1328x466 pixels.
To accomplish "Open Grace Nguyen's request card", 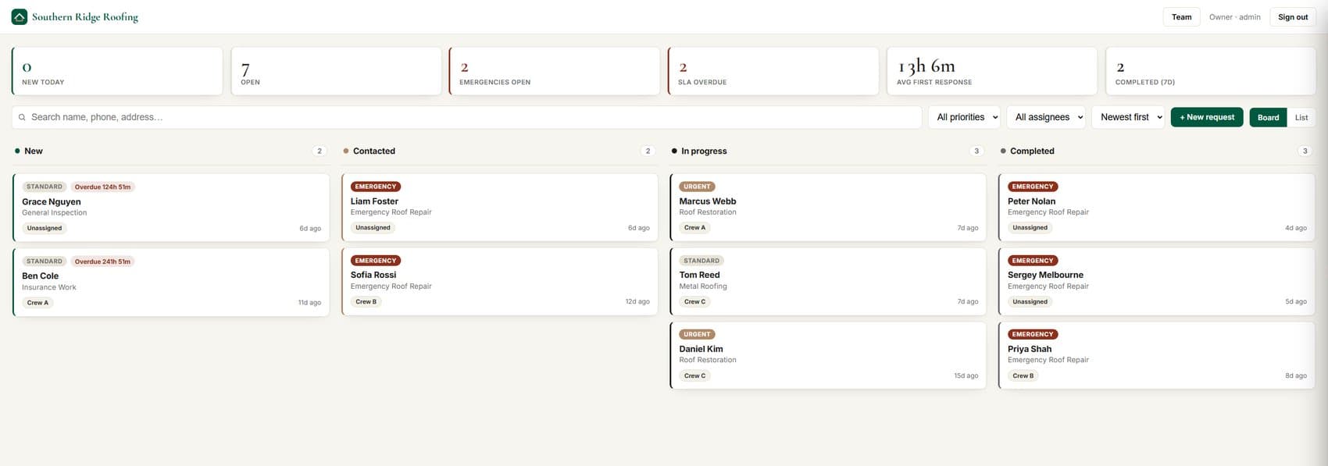I will (x=171, y=208).
